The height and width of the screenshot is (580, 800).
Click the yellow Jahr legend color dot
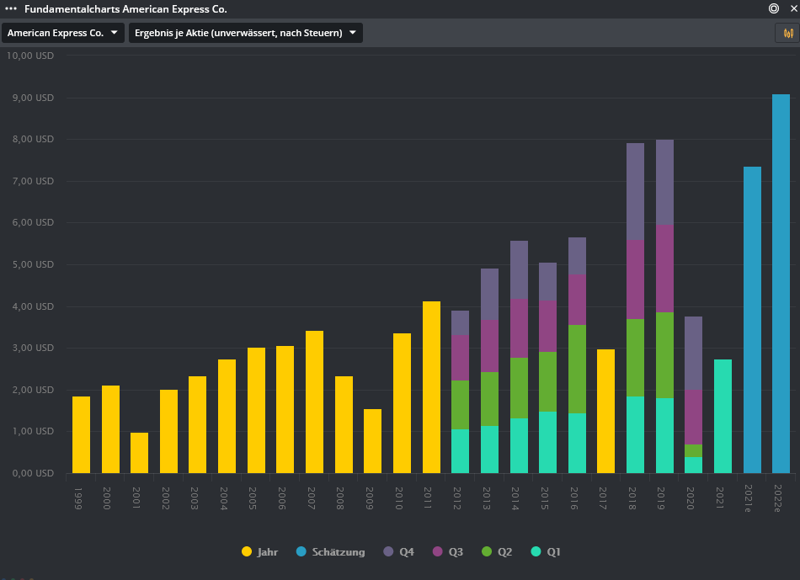[x=247, y=551]
